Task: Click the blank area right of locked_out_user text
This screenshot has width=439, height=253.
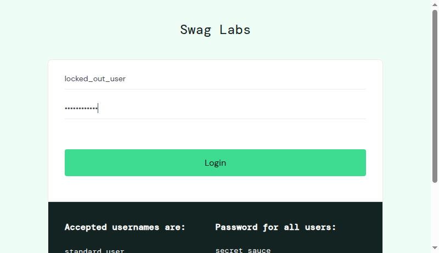Action: [247, 79]
